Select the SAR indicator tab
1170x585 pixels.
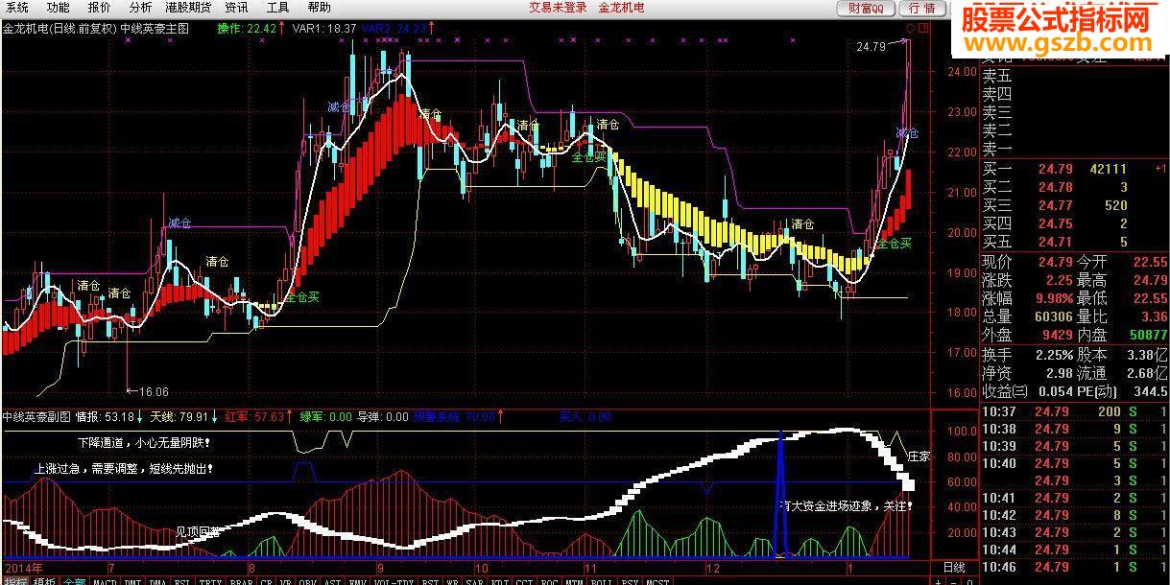coord(474,580)
